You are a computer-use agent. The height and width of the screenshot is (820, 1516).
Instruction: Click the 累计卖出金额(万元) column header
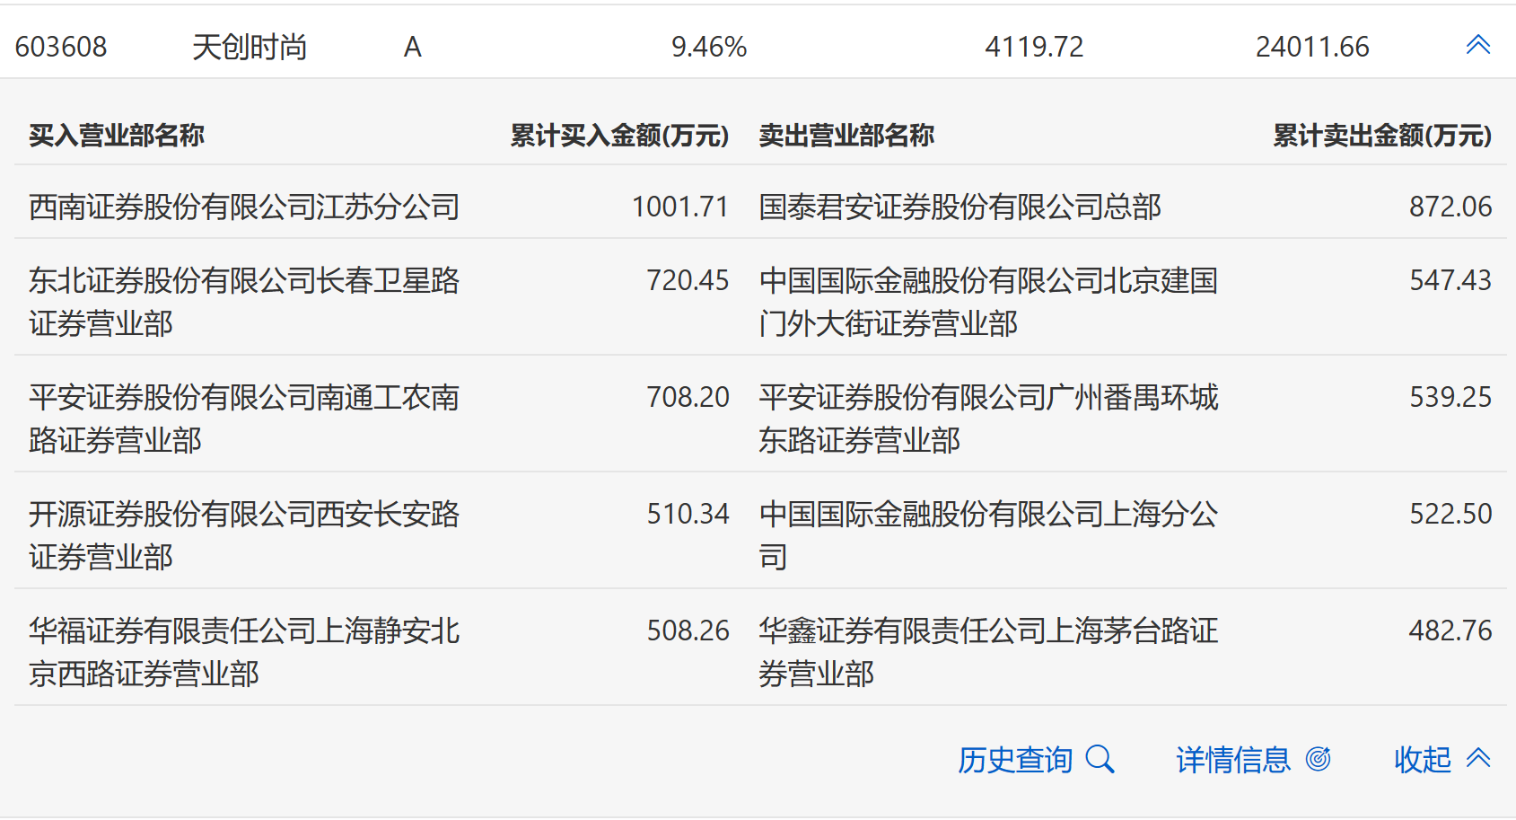point(1382,135)
